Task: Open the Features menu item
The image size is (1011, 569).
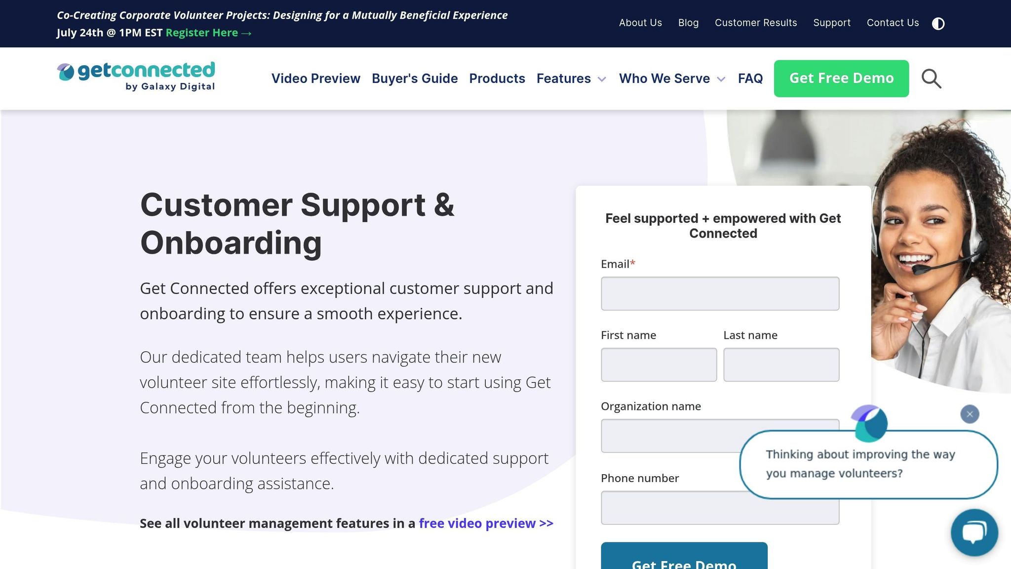Action: coord(564,79)
